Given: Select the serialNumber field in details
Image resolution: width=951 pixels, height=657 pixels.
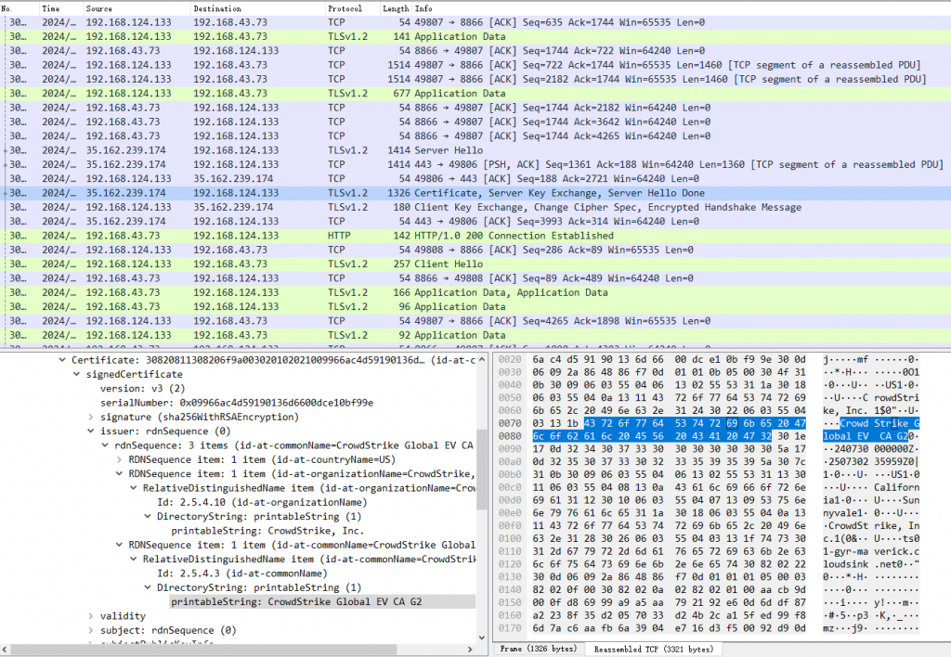Looking at the screenshot, I should click(237, 403).
